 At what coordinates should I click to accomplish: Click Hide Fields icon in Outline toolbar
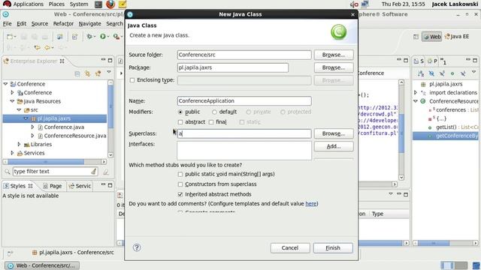coord(431,73)
